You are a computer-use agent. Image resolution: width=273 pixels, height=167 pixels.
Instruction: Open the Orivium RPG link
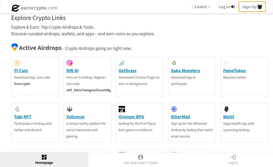131,117
